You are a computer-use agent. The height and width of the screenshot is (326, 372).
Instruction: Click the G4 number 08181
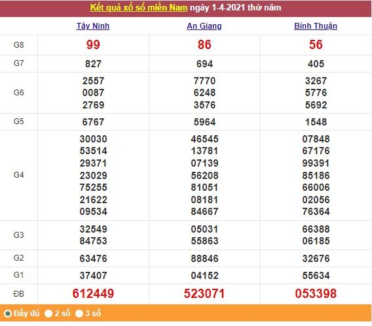click(x=204, y=200)
